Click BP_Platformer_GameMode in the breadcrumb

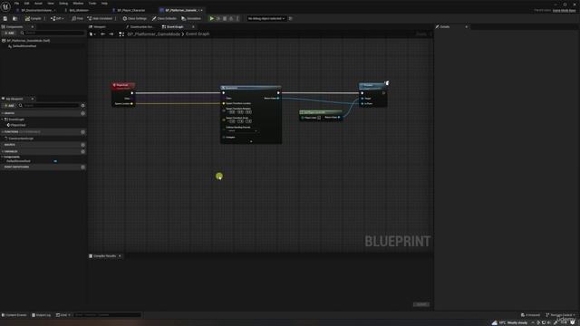point(154,34)
